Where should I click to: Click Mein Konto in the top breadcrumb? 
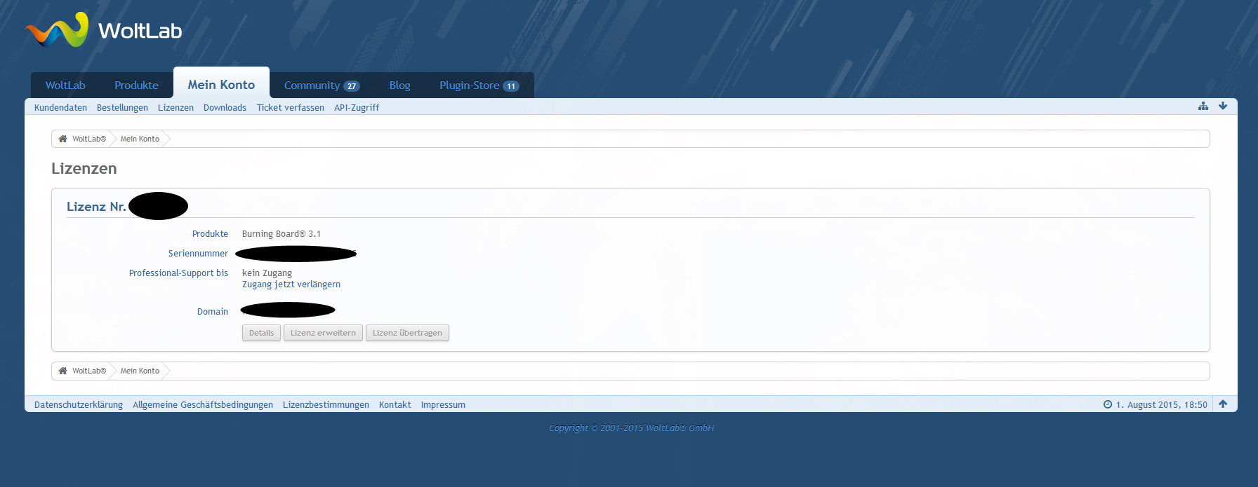click(140, 139)
